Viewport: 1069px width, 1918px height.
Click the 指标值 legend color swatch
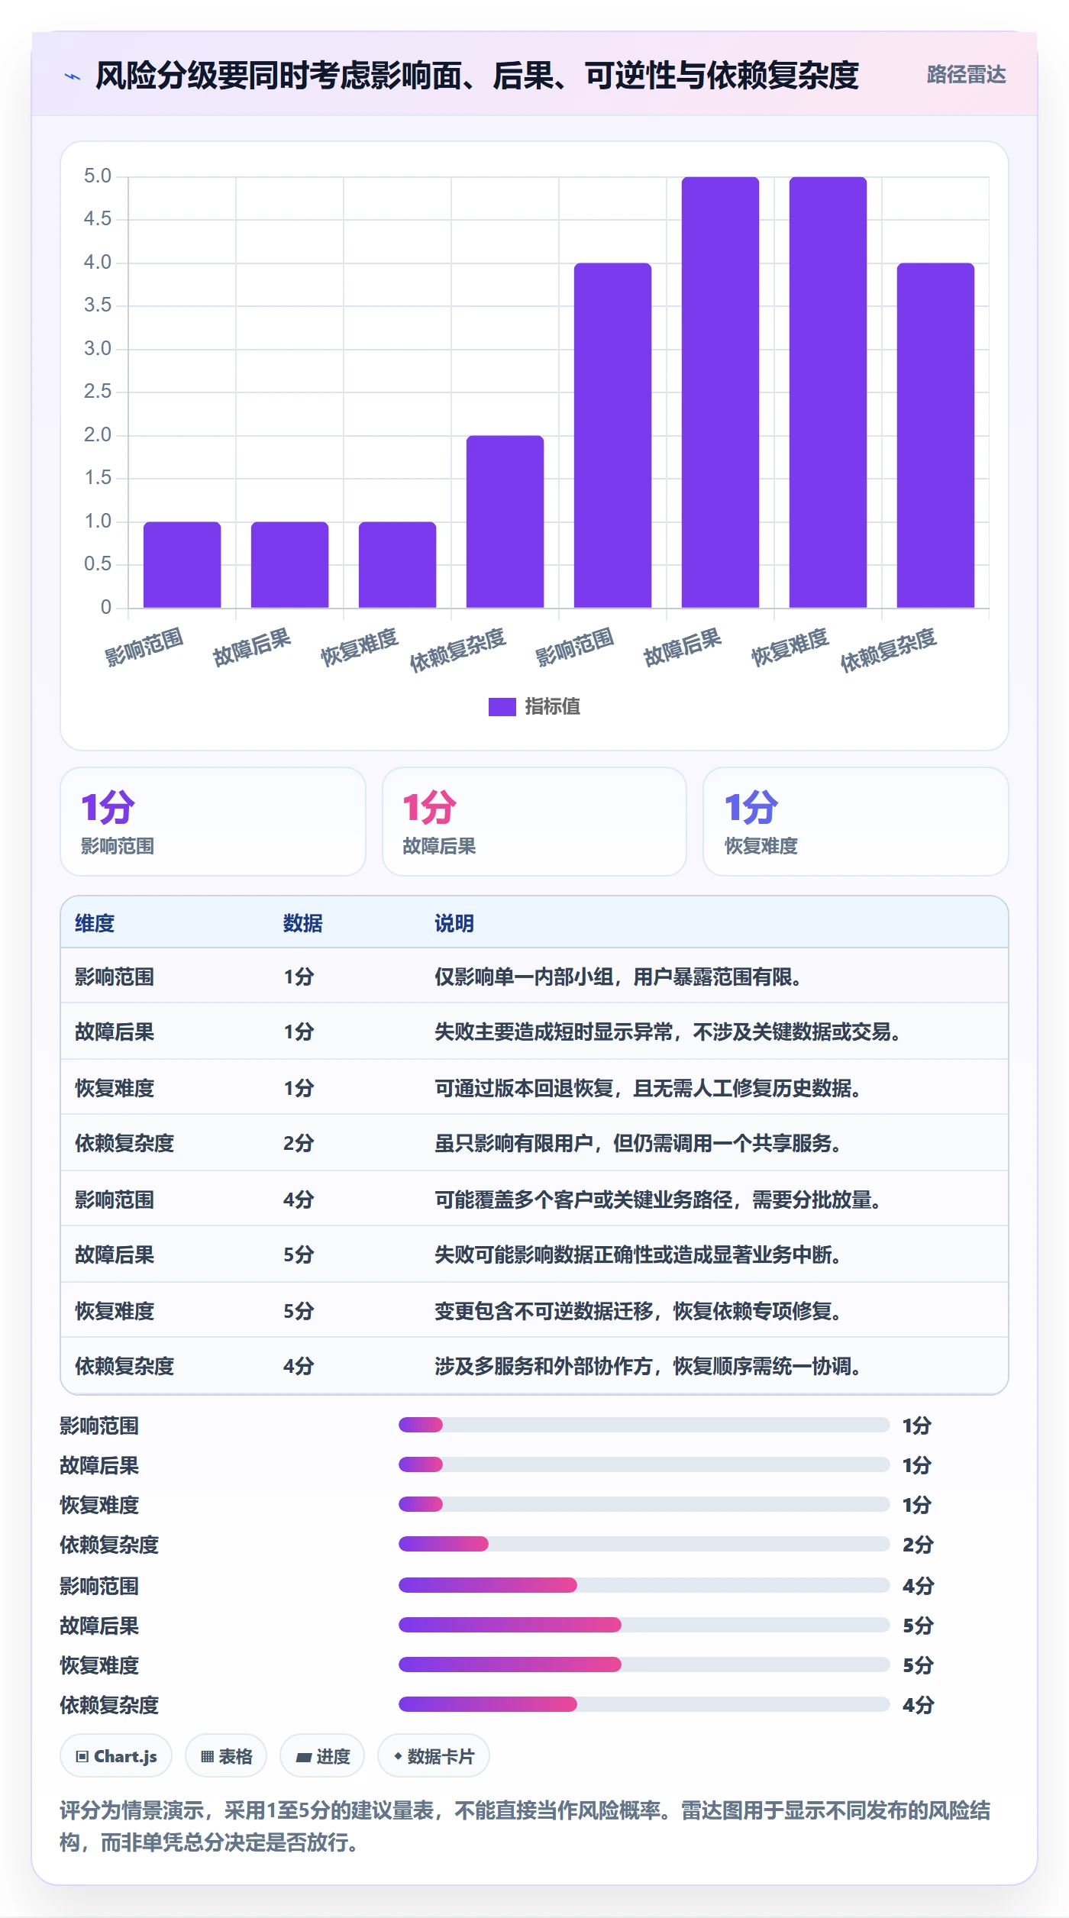pos(502,707)
